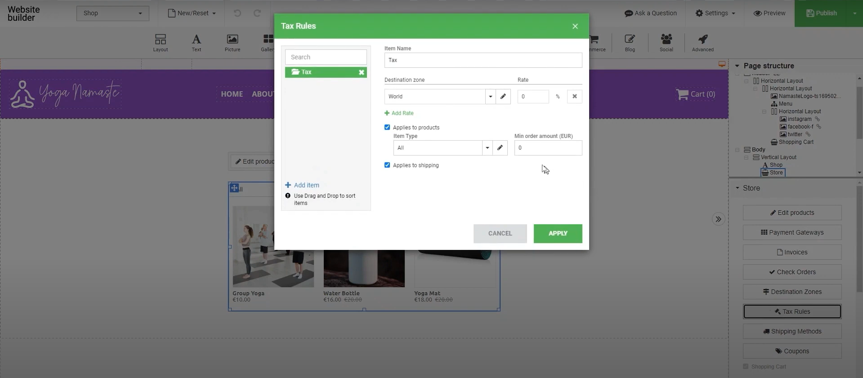Viewport: 863px width, 378px height.
Task: Remove the World rate row
Action: click(574, 97)
